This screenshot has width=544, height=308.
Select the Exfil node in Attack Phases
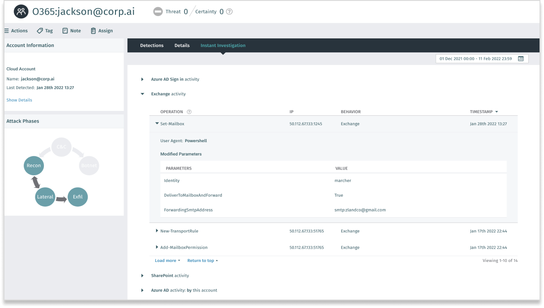point(77,197)
